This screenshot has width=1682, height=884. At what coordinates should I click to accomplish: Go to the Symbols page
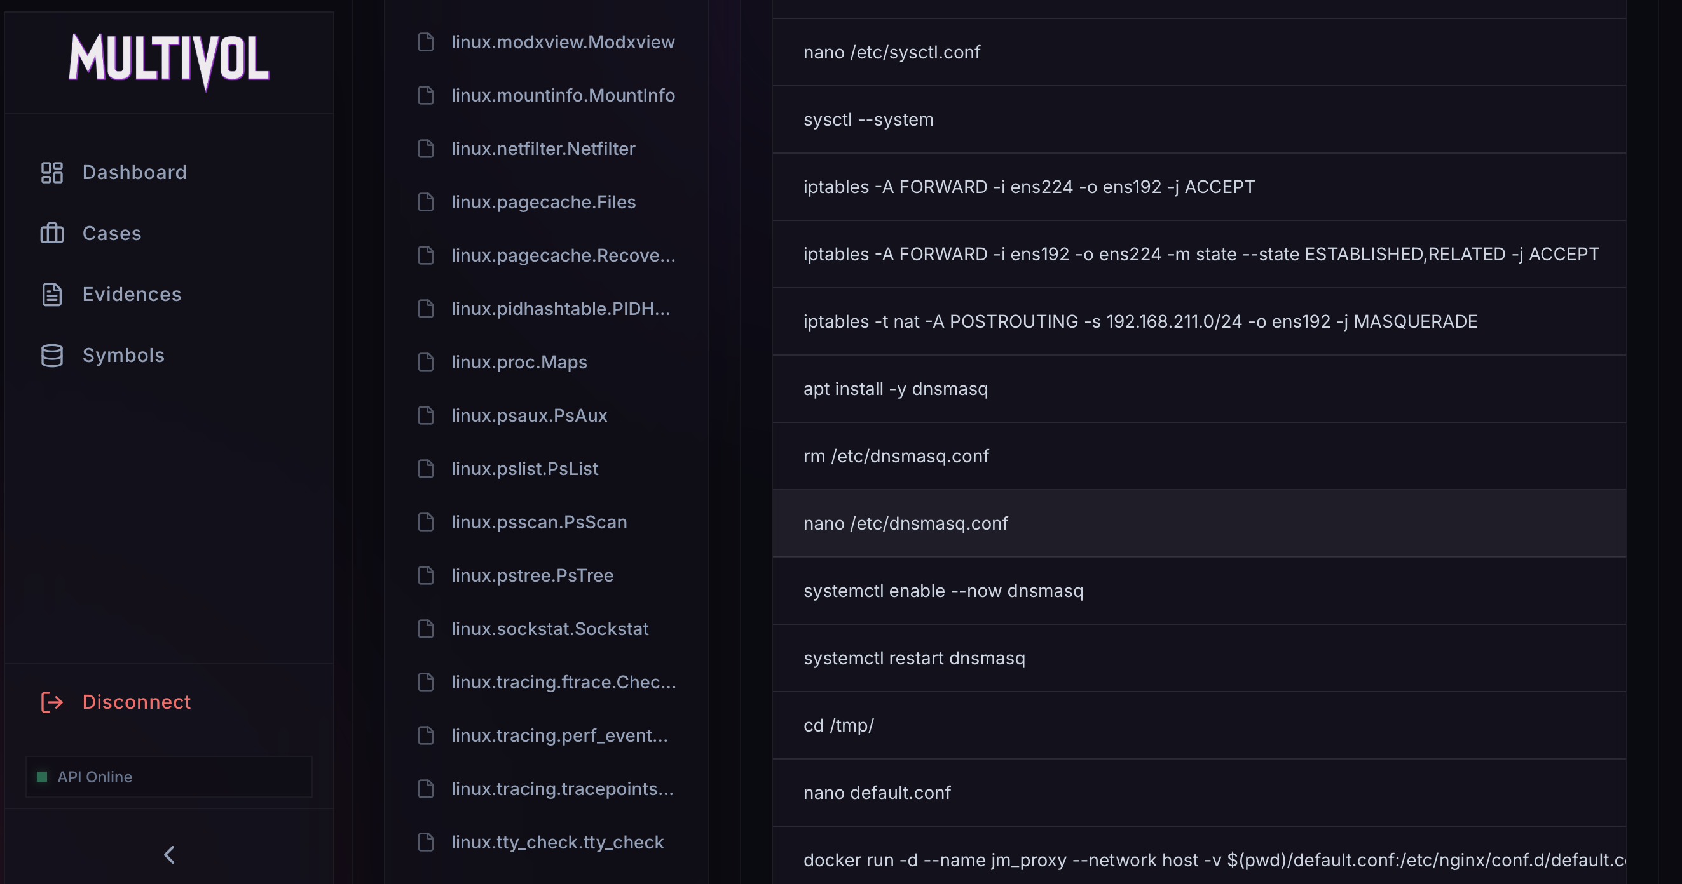click(123, 355)
